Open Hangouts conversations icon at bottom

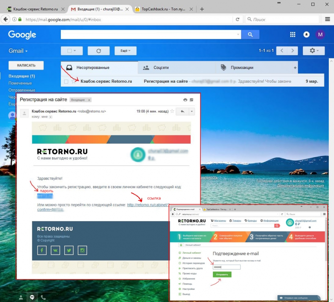(32, 297)
